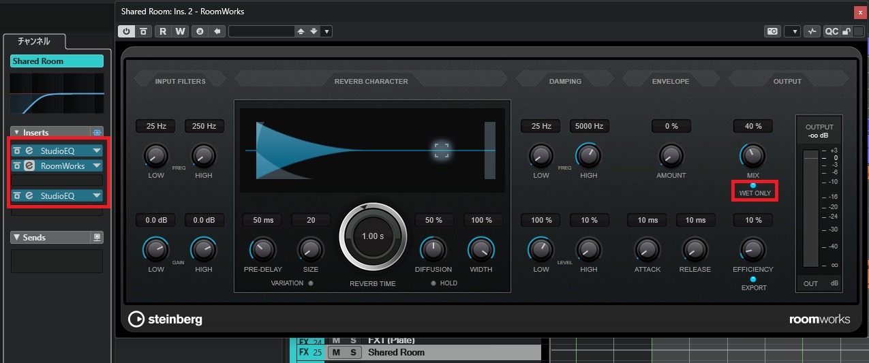This screenshot has height=363, width=869.
Task: Toggle the RoomWorks plug-in power button
Action: pyautogui.click(x=126, y=31)
